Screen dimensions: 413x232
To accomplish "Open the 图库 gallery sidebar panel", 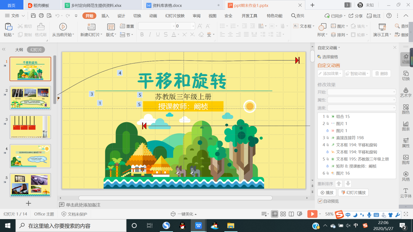I will 406,160.
